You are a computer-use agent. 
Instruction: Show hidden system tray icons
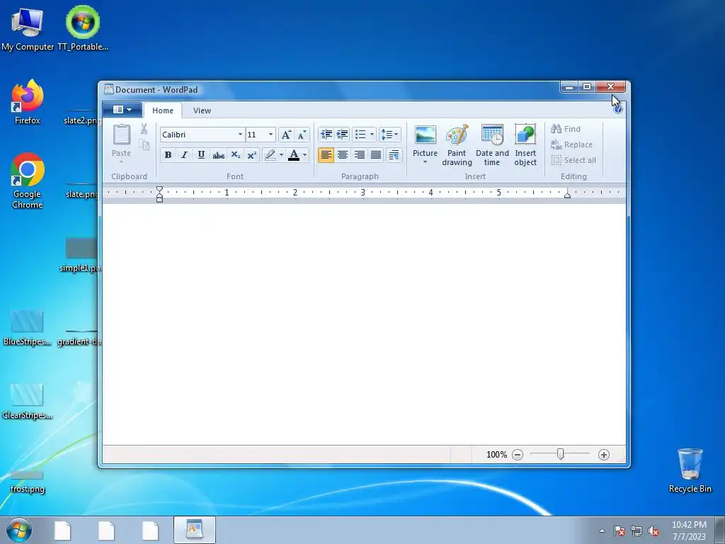tap(602, 531)
